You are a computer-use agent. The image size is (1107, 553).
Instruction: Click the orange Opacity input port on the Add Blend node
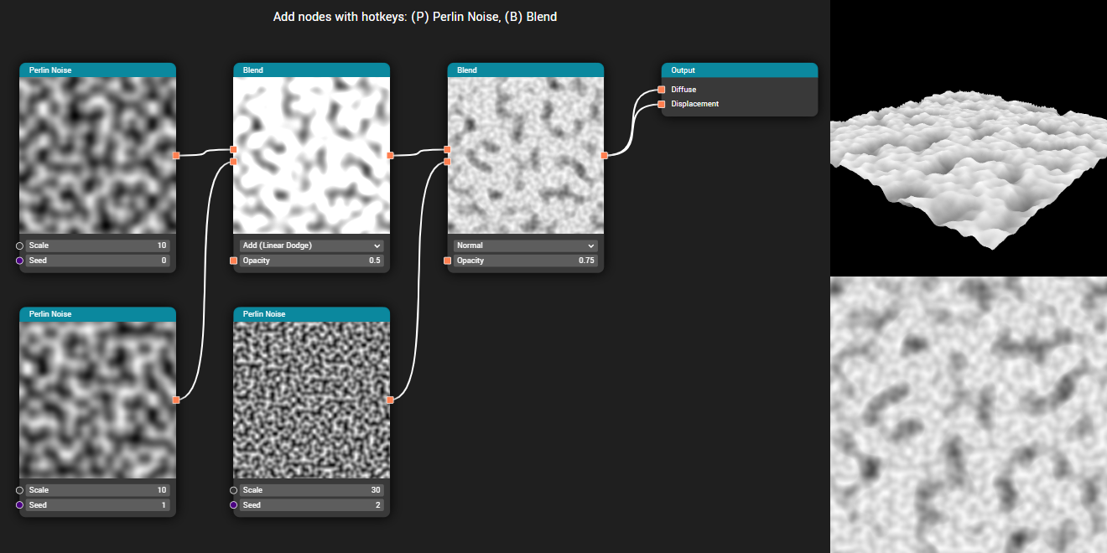tap(233, 261)
